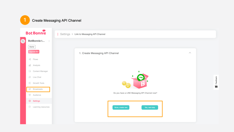Select the Content Manager icon

click(30, 71)
